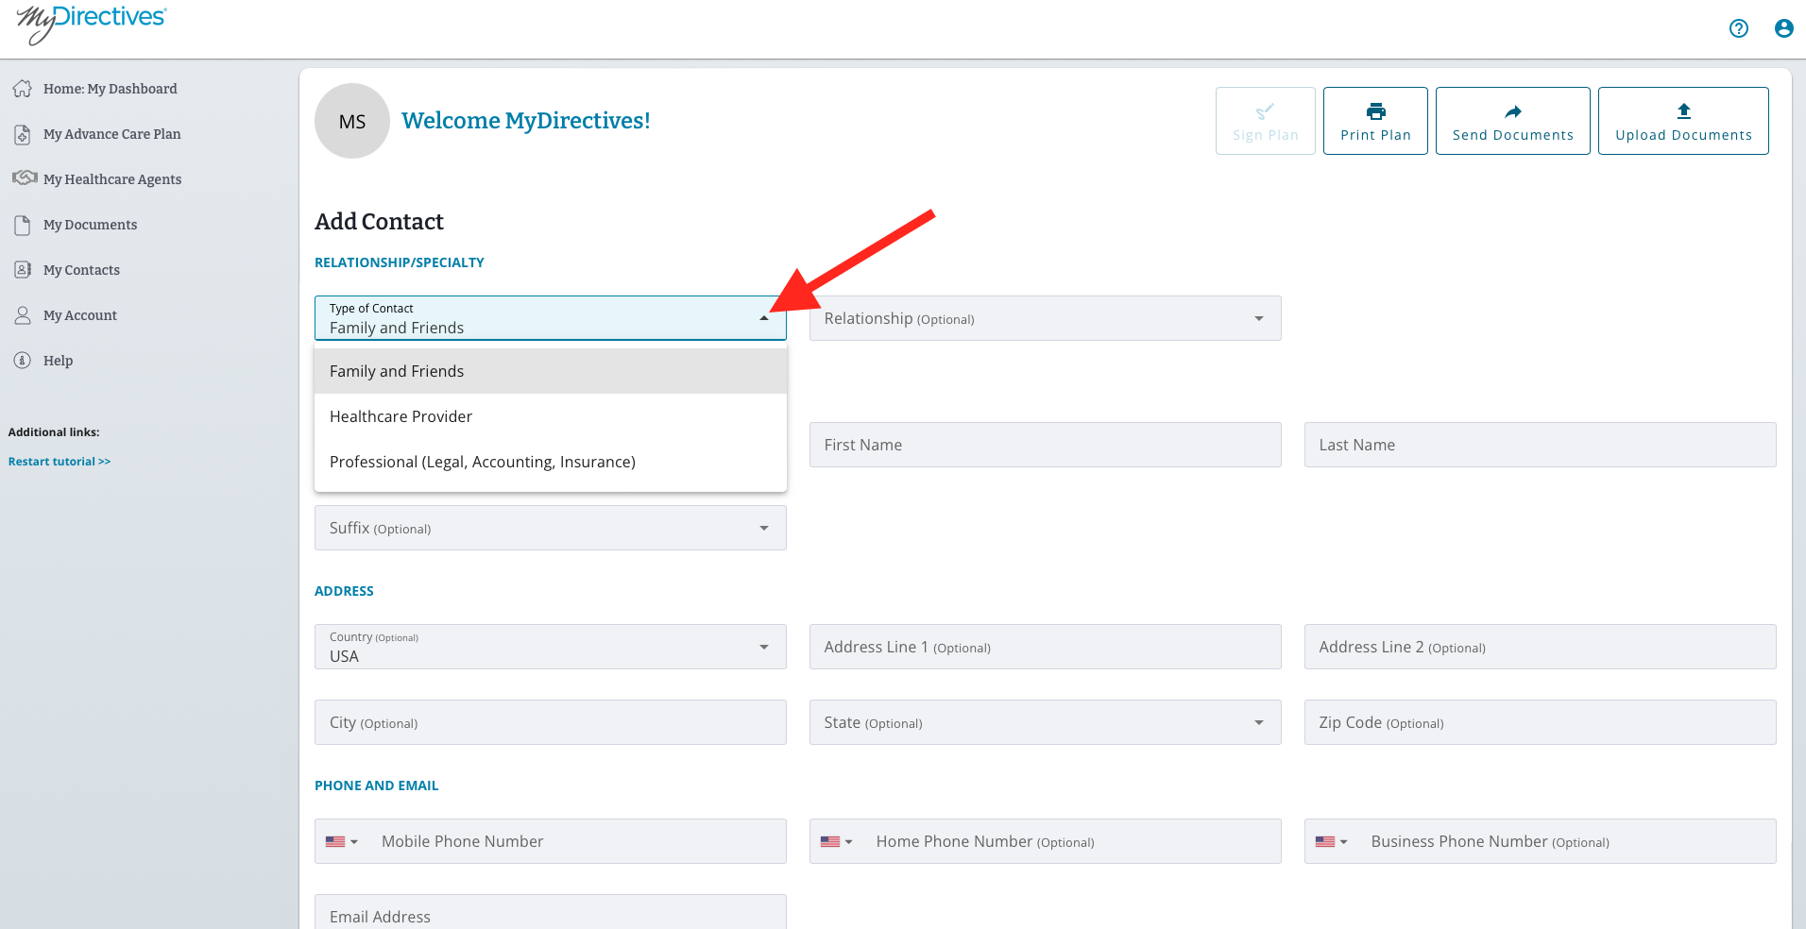Viewport: 1806px width, 929px height.
Task: Select Healthcare Provider option
Action: [551, 416]
